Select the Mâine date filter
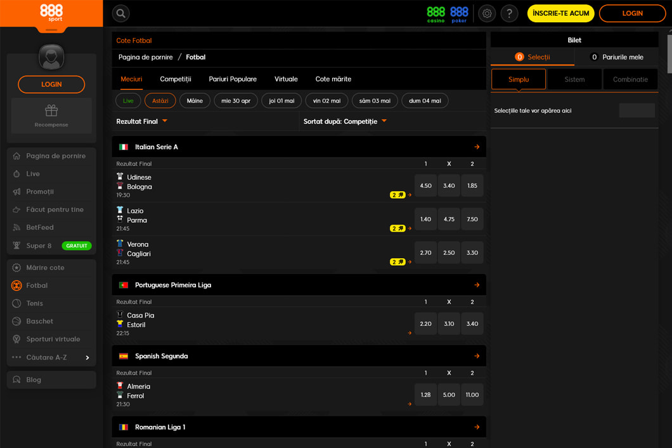672x448 pixels. click(x=195, y=101)
